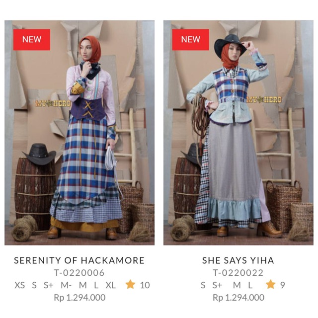Image resolution: width=318 pixels, height=318 pixels.
Task: Click the My Hero watermark on right photo
Action: click(x=264, y=99)
